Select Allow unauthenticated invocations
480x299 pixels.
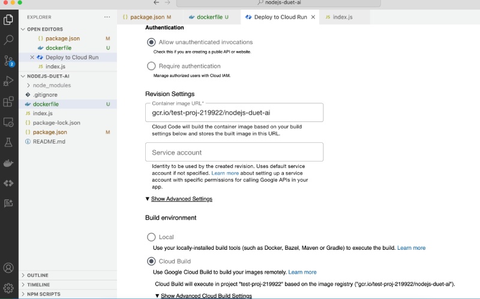pos(151,42)
